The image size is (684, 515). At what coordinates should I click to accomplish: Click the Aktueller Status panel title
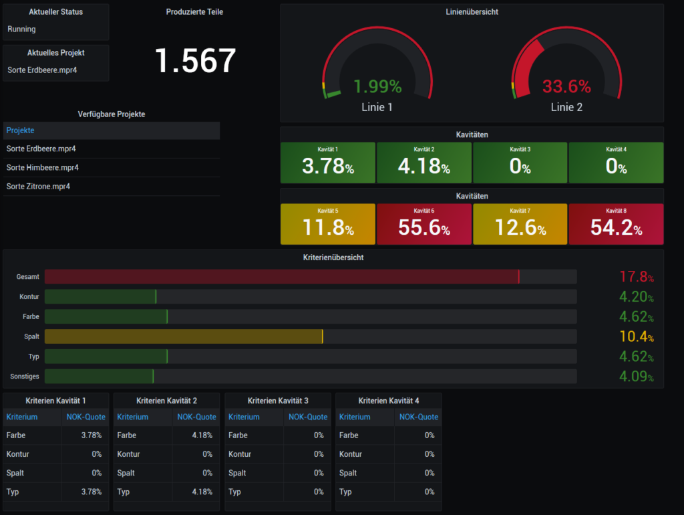tap(56, 12)
